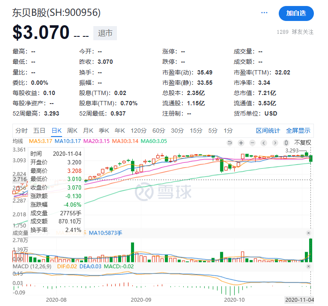328x306 pixels.
Task: Click the tallest green volume bar at right
Action: (310, 250)
